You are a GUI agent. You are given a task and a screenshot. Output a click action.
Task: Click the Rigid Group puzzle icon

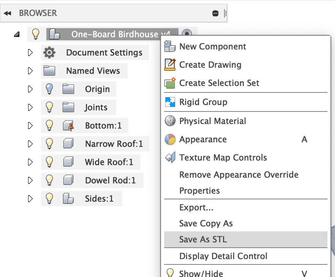(x=170, y=102)
